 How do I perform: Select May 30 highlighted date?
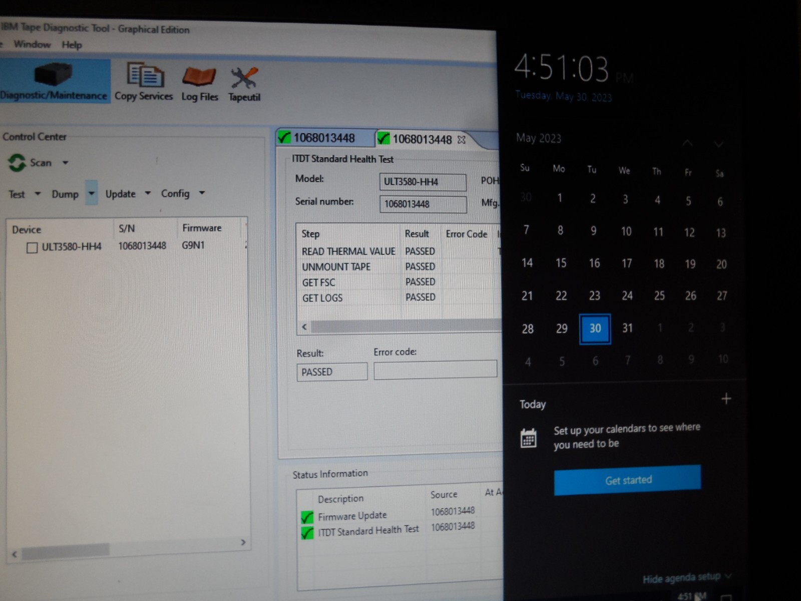[x=595, y=329]
